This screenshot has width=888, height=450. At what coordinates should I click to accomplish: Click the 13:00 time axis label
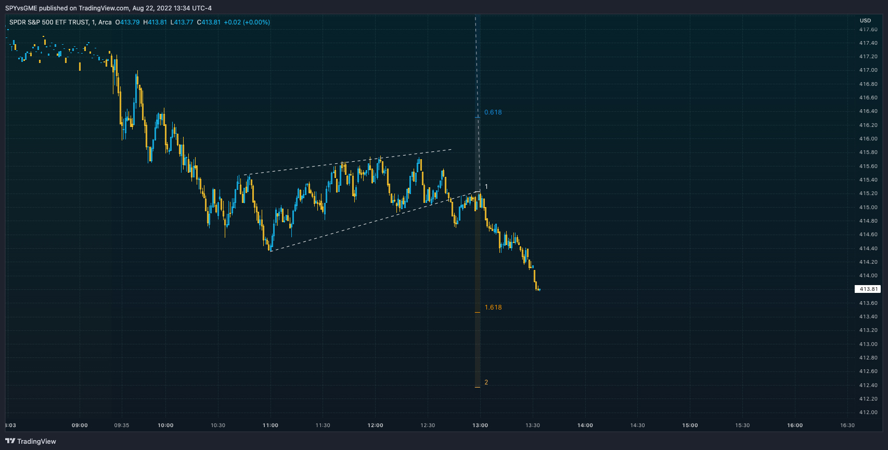[x=480, y=426]
